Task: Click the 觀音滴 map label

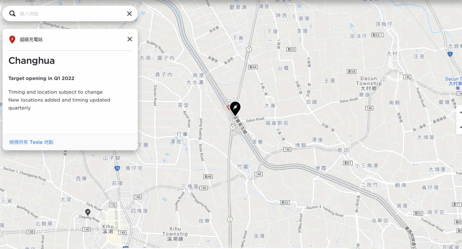Action: coord(237,7)
